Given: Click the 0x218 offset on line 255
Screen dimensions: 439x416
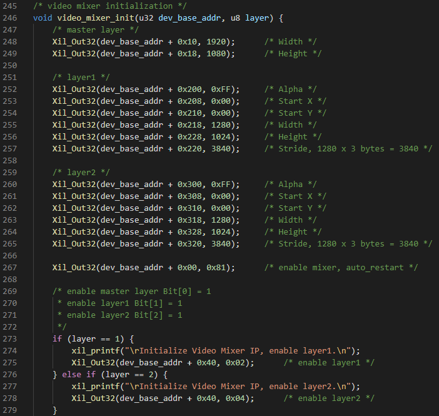Looking at the screenshot, I should click(x=189, y=125).
